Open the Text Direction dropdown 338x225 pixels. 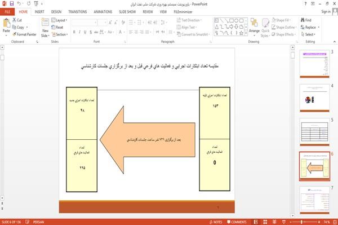189,20
